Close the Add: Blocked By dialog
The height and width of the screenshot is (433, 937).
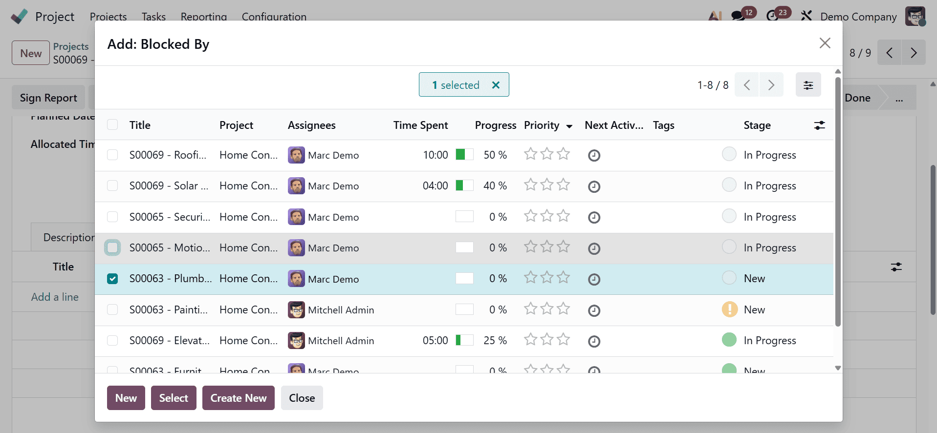(825, 43)
